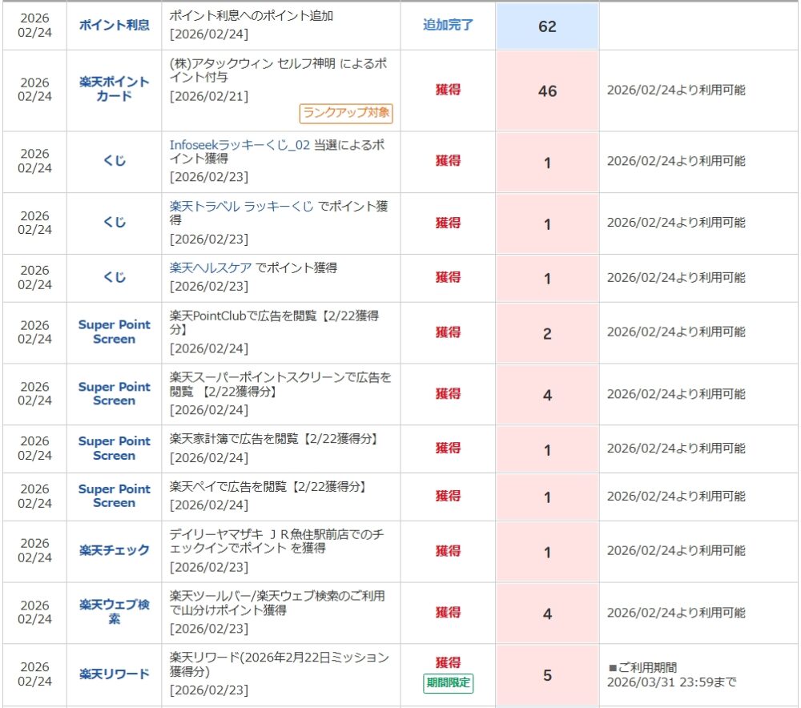Open Super Point Screen in 楽天ペイ row
The image size is (801, 708).
pyautogui.click(x=114, y=496)
